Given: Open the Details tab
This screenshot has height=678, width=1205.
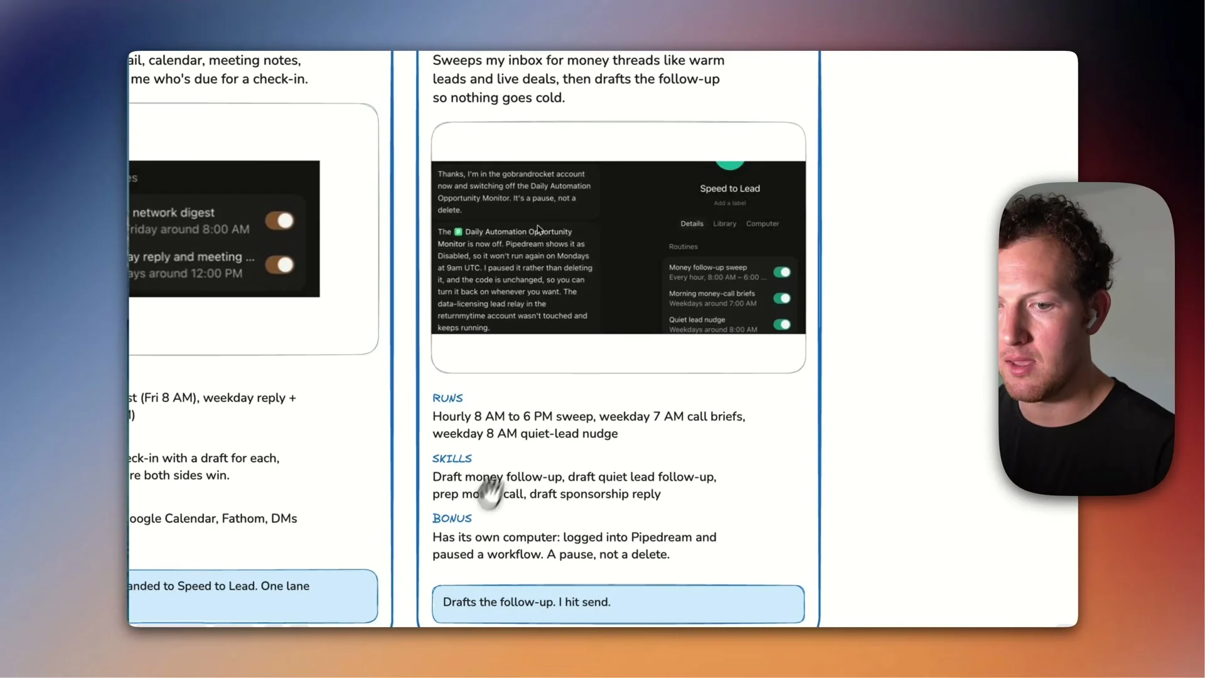Looking at the screenshot, I should click(692, 223).
